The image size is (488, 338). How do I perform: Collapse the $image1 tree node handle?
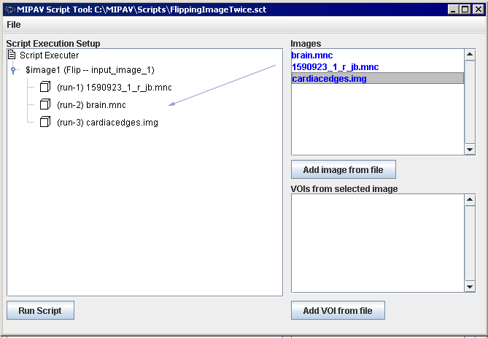coord(13,70)
